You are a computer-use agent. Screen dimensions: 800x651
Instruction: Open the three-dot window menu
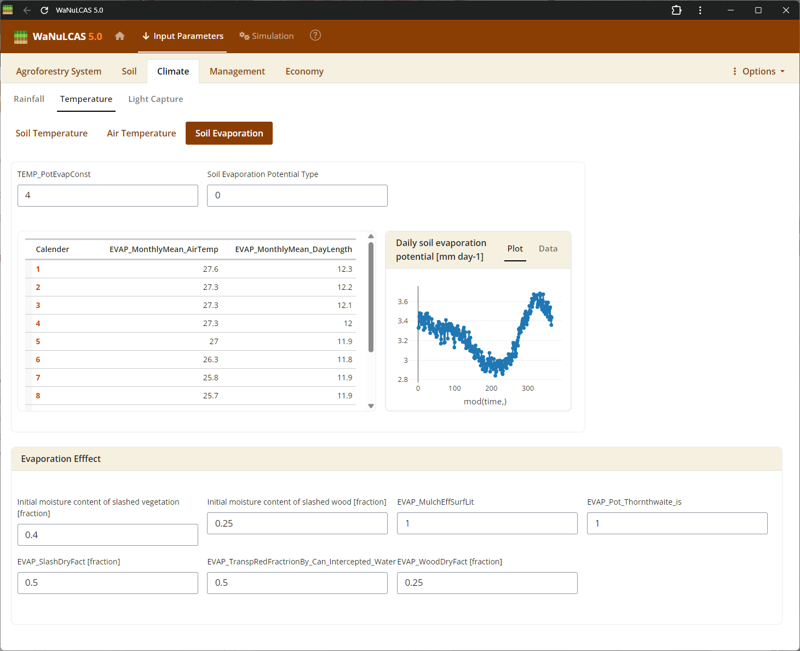click(700, 10)
